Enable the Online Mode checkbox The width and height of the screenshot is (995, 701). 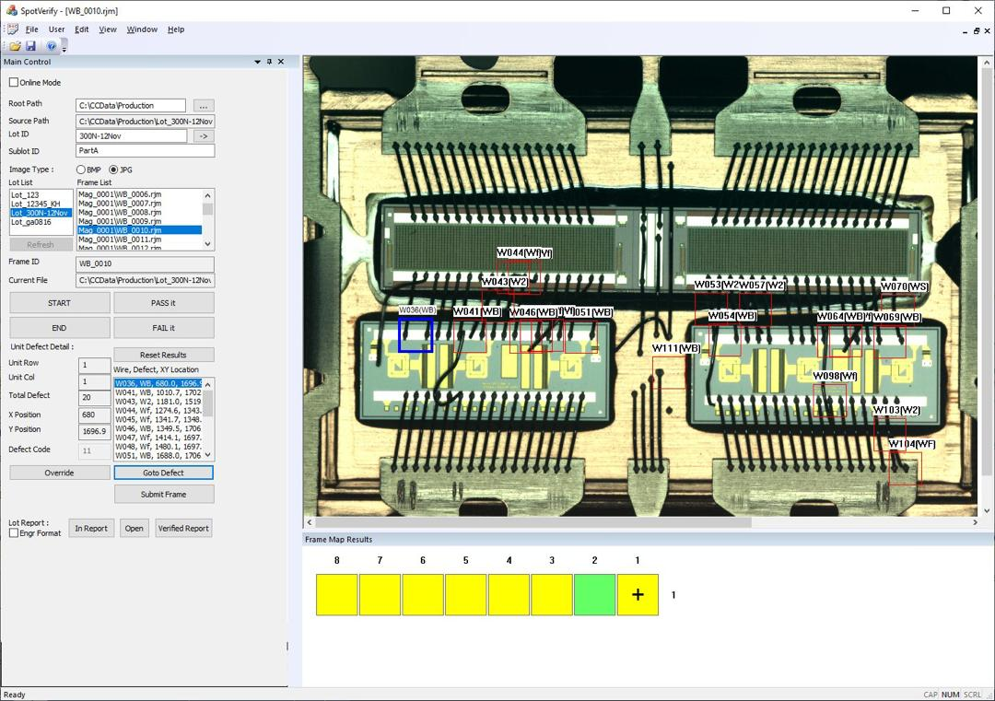[x=14, y=83]
